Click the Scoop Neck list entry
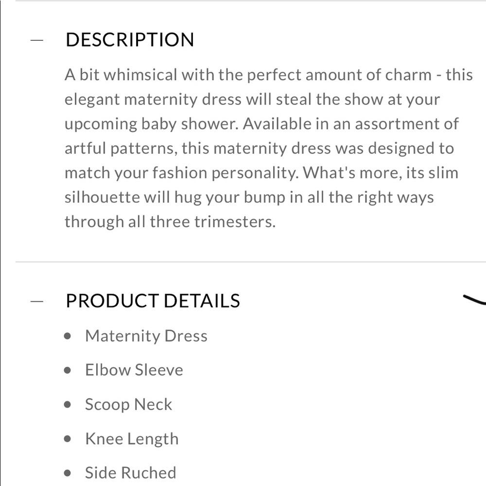The height and width of the screenshot is (486, 486). 129,404
